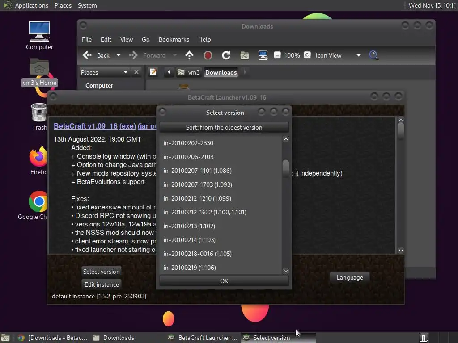Open the Places panel menu
Screen dimensions: 458x343
(x=63, y=5)
